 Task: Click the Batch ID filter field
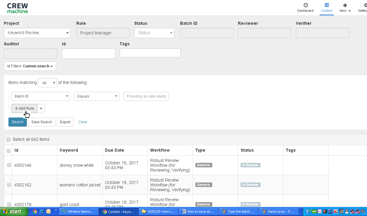click(x=207, y=33)
